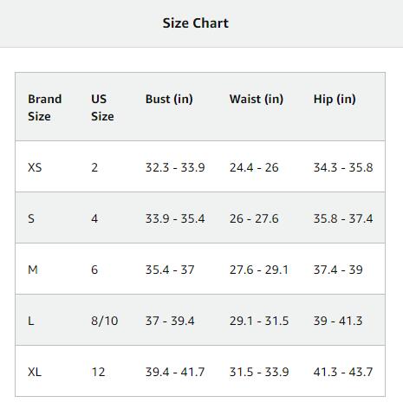Click US size 8/10 cell
This screenshot has width=403, height=409.
coord(105,321)
